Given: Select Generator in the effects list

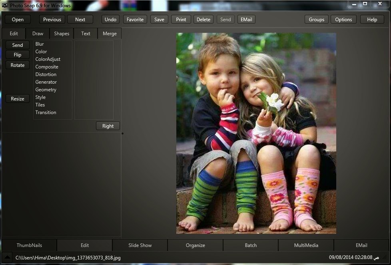Looking at the screenshot, I should 46,82.
